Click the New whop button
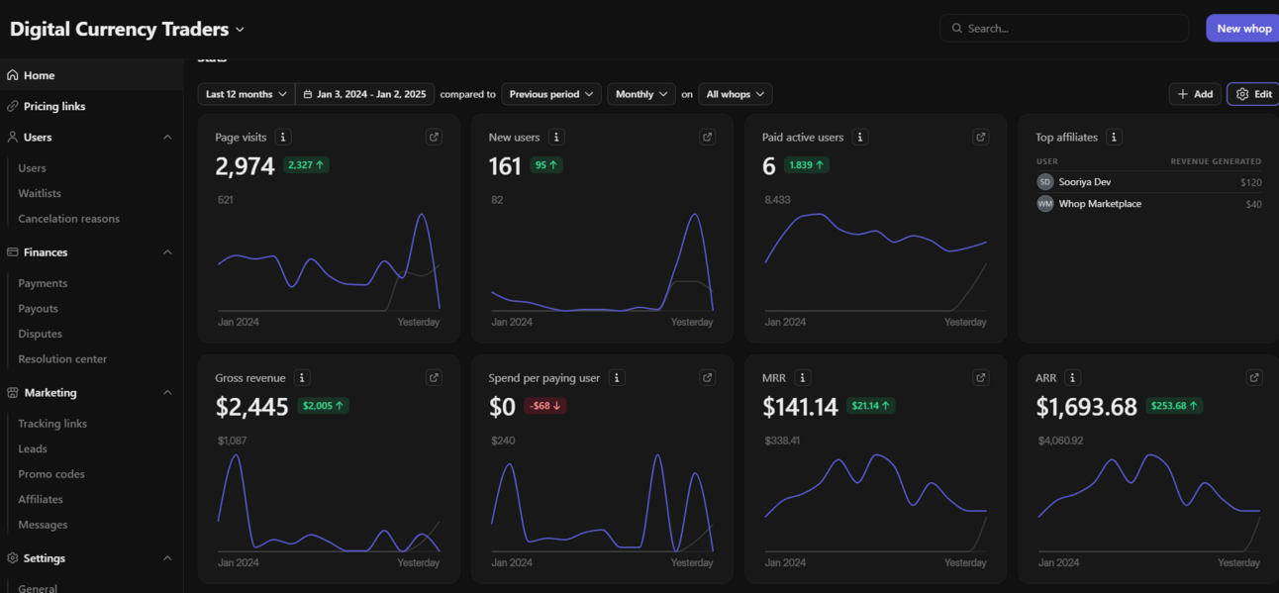The width and height of the screenshot is (1279, 593). pyautogui.click(x=1243, y=29)
